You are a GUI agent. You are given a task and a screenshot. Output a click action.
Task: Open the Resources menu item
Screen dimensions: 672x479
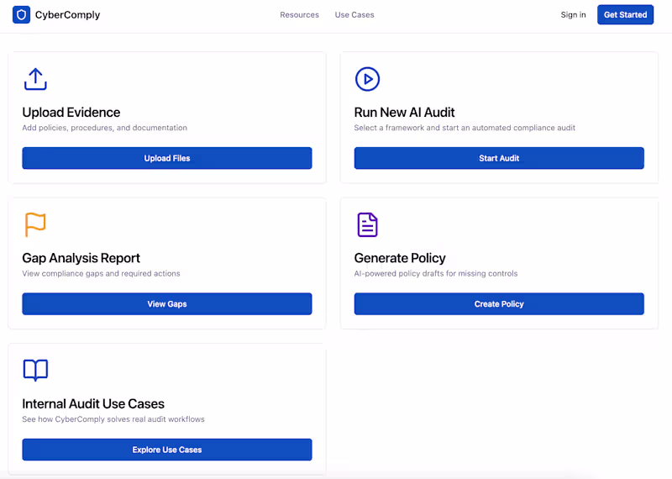(x=299, y=14)
